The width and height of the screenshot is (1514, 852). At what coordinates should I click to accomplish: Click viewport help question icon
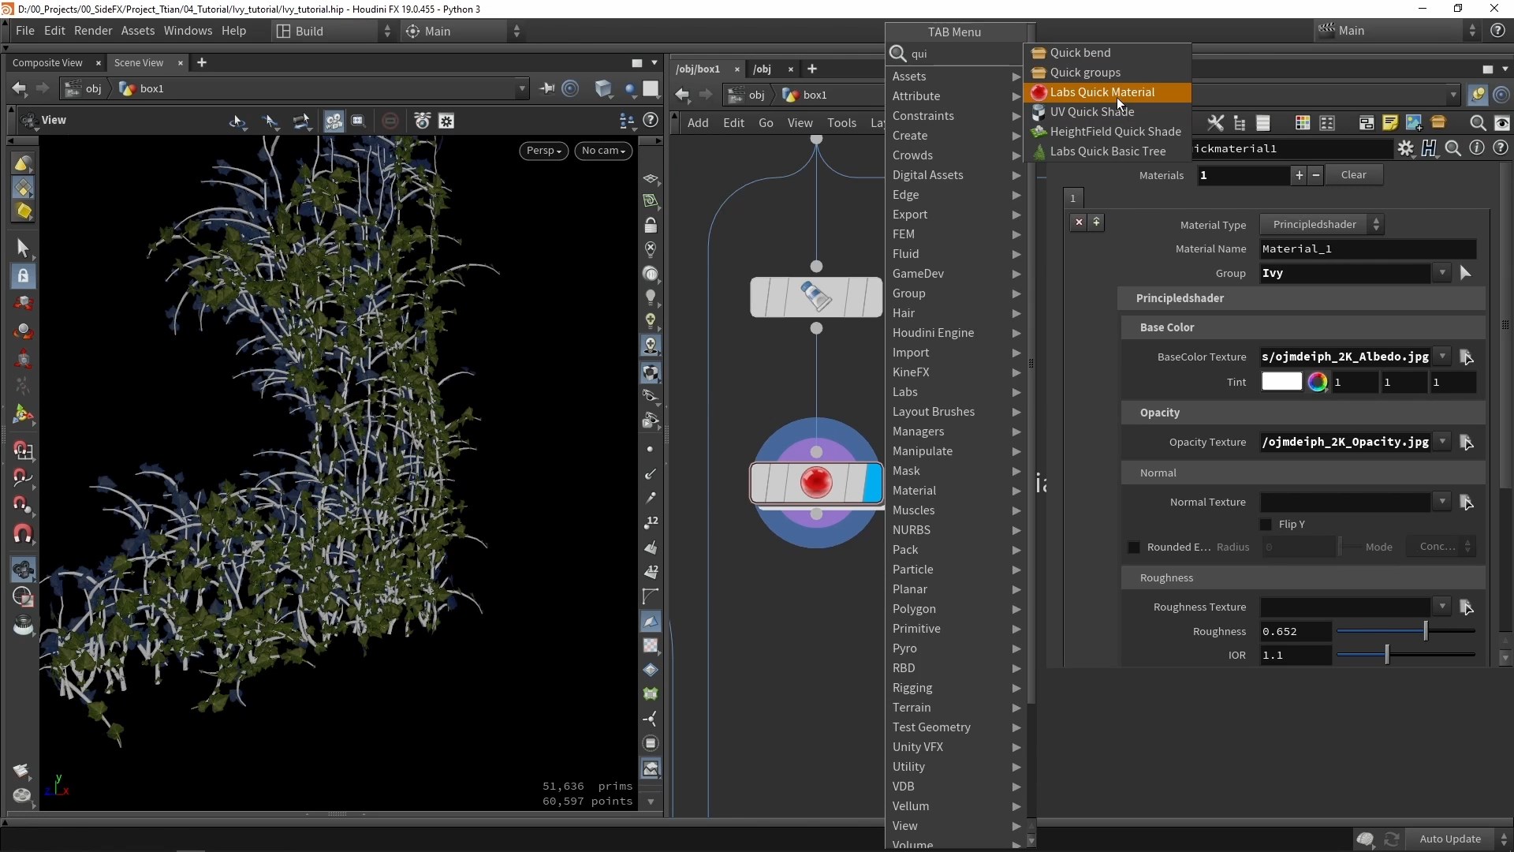651,121
